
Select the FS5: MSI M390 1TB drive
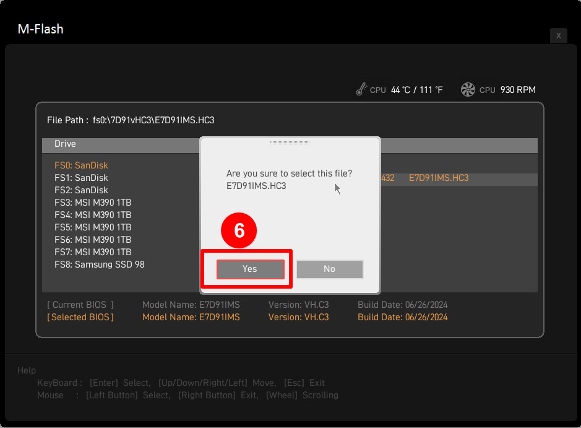click(x=93, y=227)
